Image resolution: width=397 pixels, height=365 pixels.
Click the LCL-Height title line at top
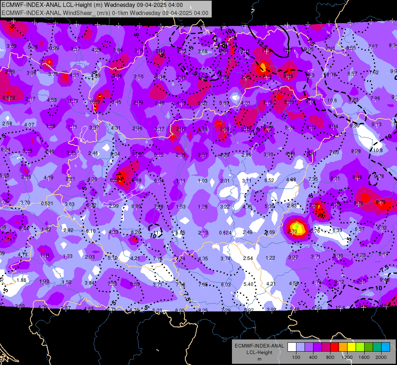pos(92,5)
